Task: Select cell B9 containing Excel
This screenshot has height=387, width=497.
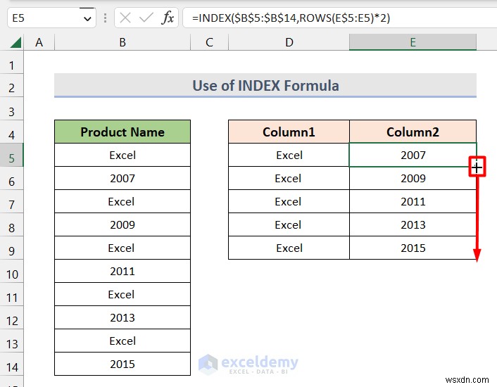Action: click(122, 248)
